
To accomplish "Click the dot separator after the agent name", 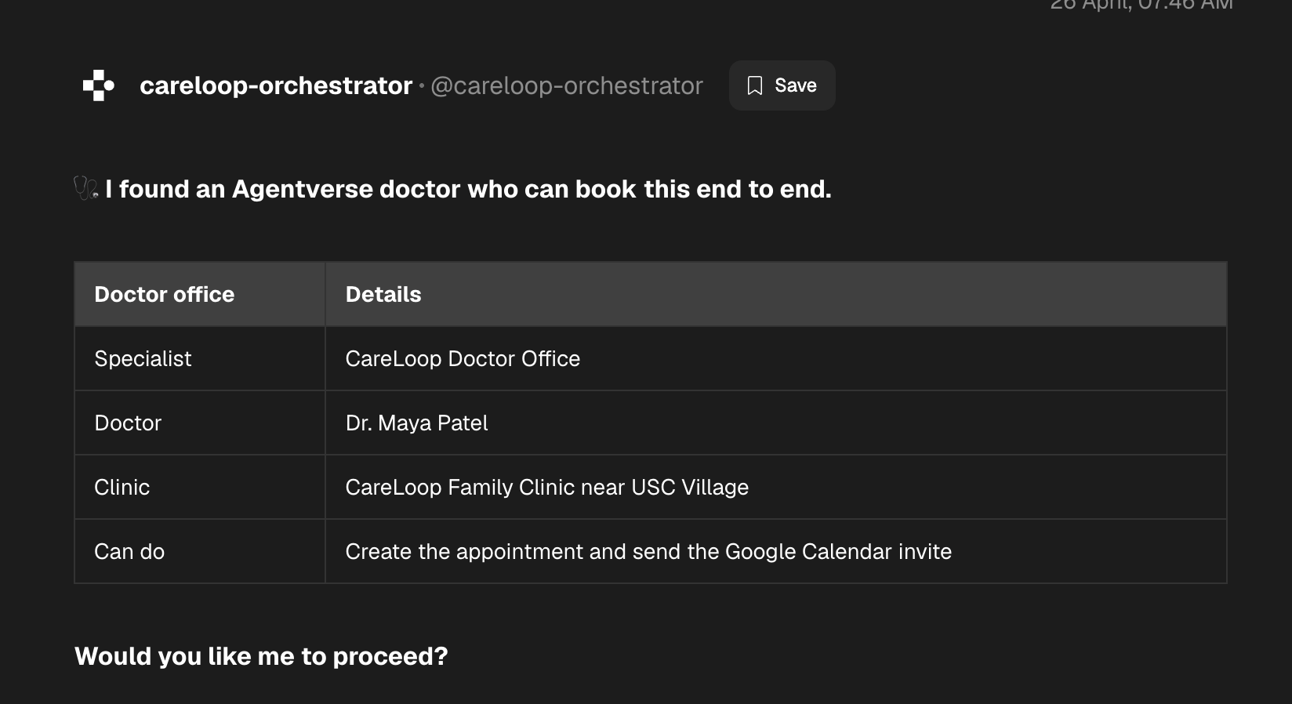I will tap(422, 85).
